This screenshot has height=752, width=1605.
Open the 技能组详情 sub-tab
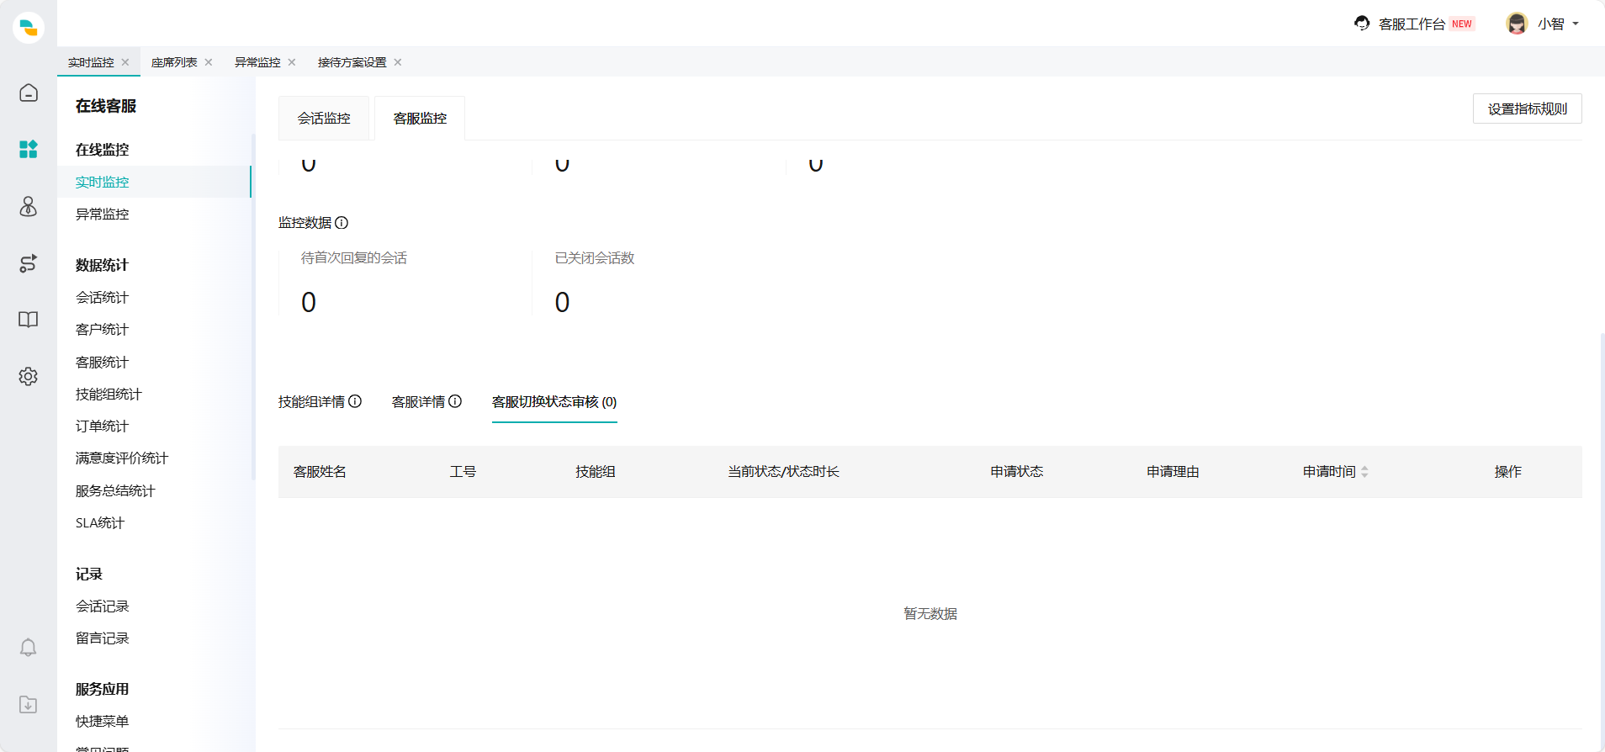tap(311, 402)
